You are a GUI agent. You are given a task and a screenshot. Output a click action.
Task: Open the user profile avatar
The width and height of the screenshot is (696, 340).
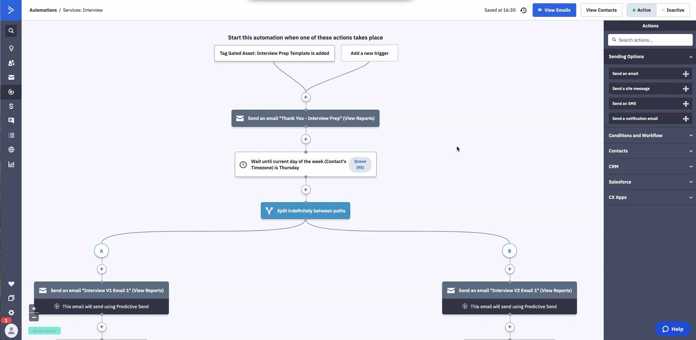(x=11, y=330)
